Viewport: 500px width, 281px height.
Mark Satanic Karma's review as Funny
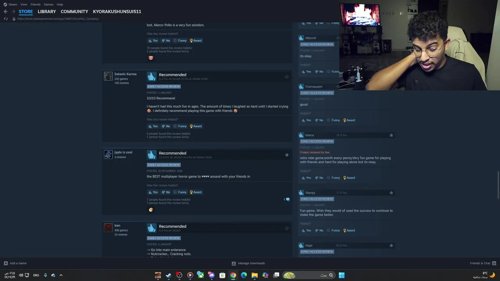(x=180, y=126)
